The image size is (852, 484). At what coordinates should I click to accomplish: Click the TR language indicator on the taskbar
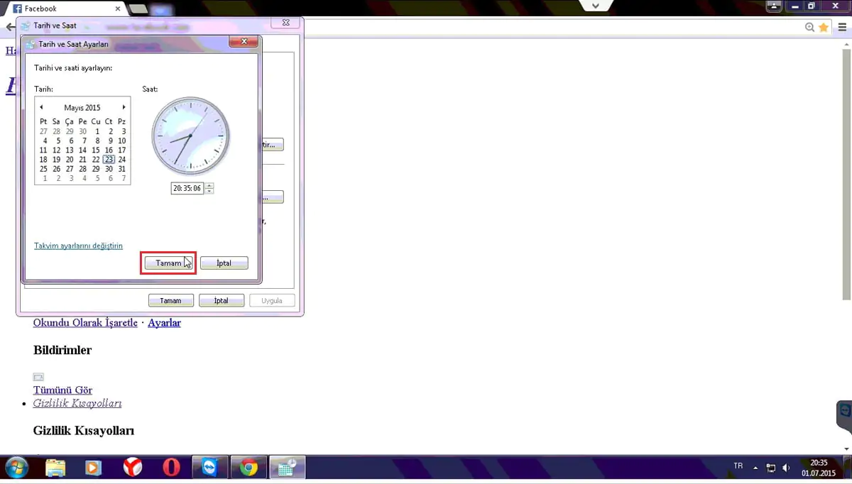(737, 466)
